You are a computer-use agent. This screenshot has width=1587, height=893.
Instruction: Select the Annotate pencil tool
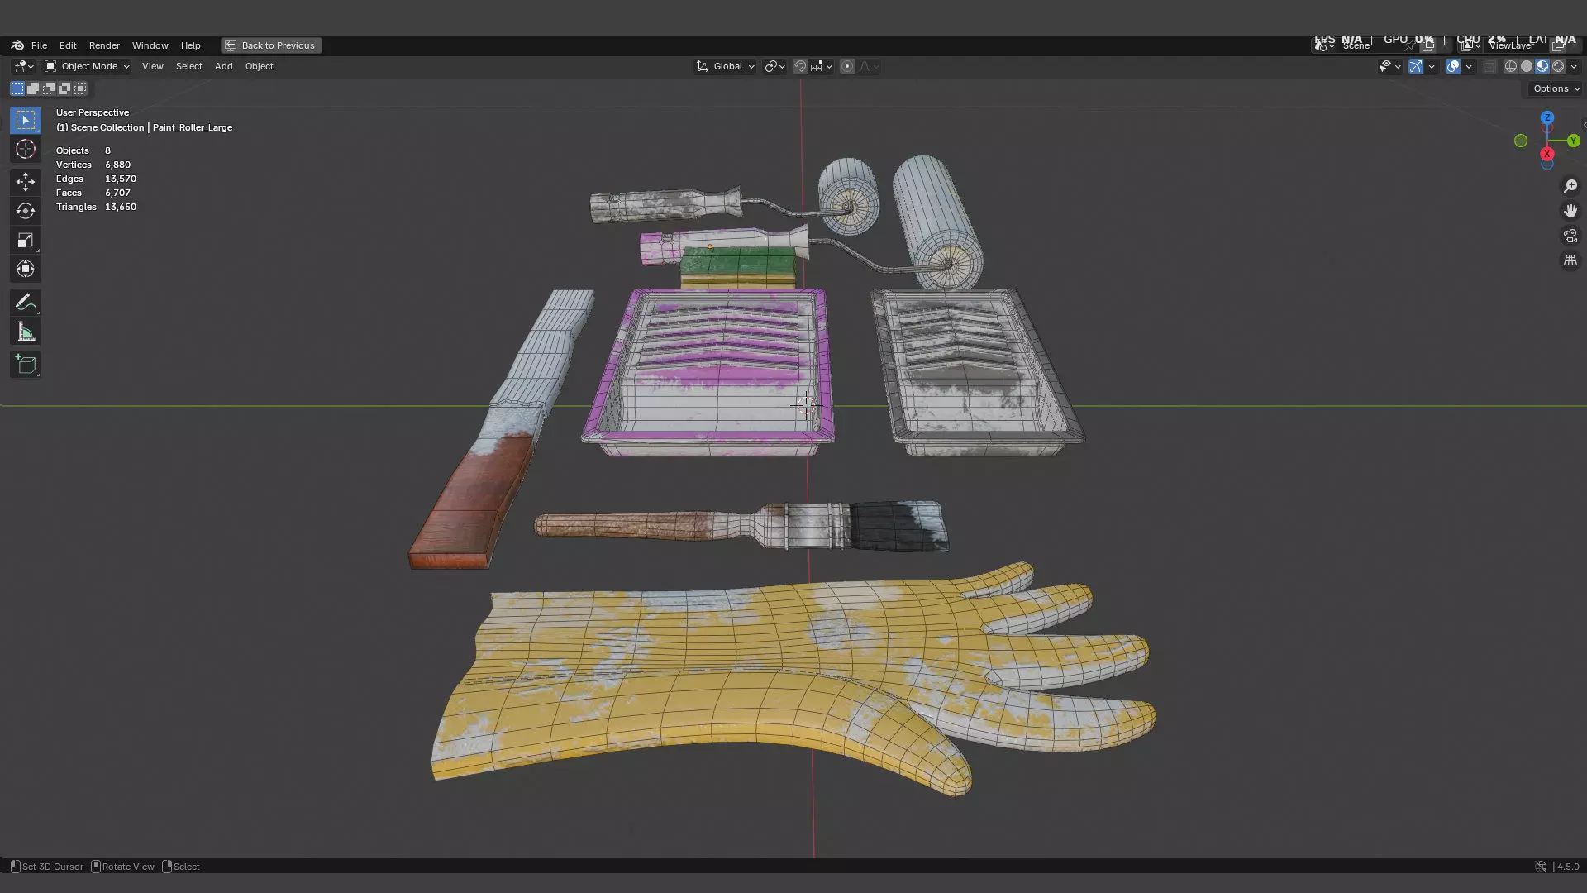25,303
